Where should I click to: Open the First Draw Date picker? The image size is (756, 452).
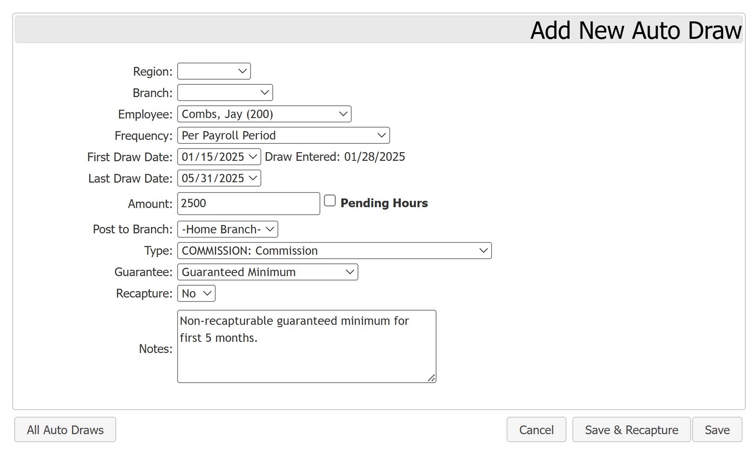(x=219, y=157)
